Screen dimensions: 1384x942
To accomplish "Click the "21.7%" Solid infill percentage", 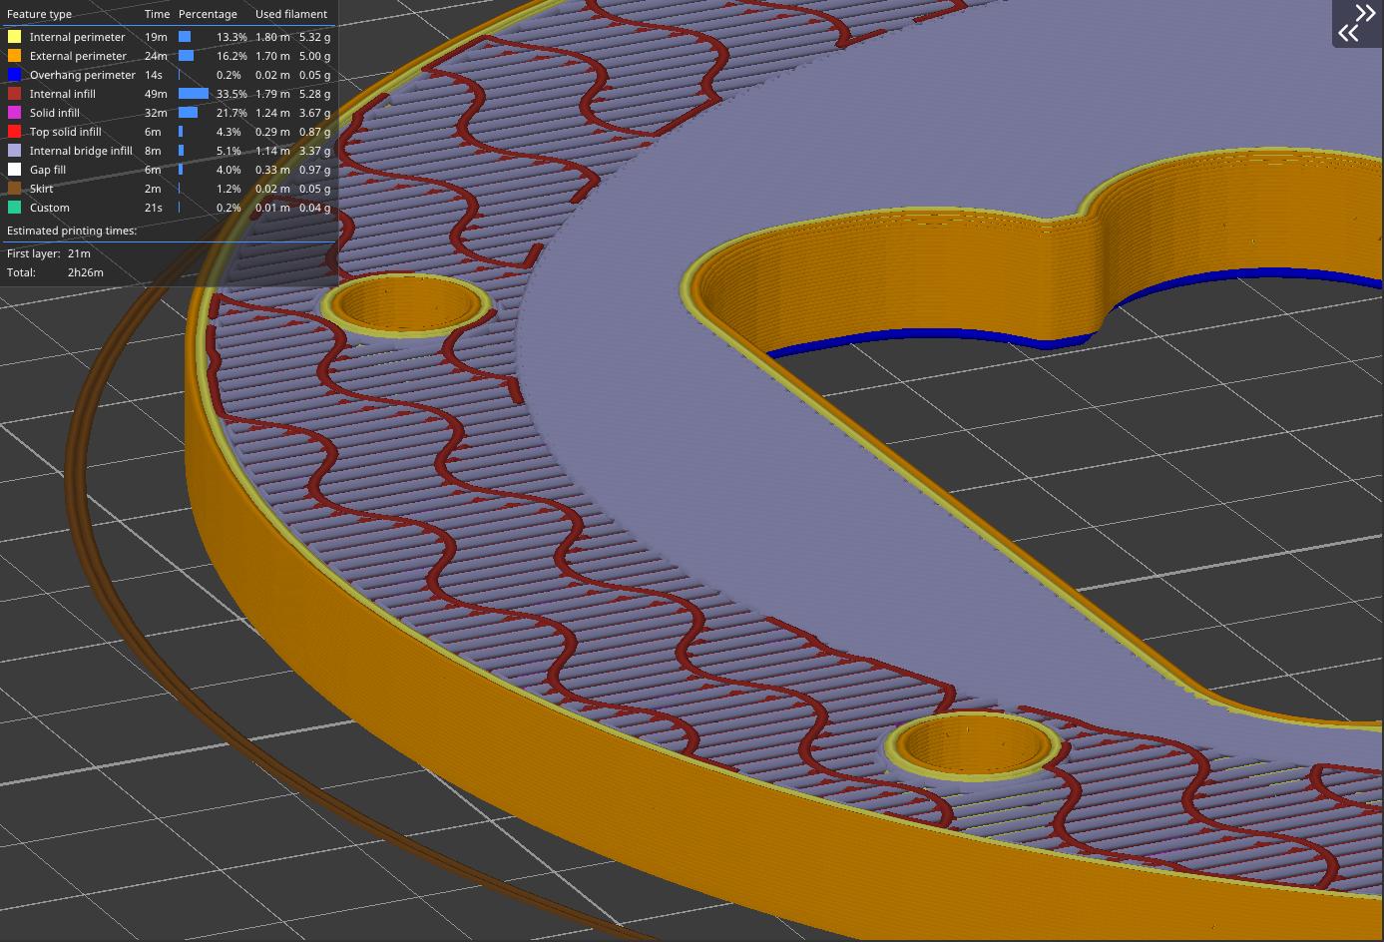I will tap(231, 113).
